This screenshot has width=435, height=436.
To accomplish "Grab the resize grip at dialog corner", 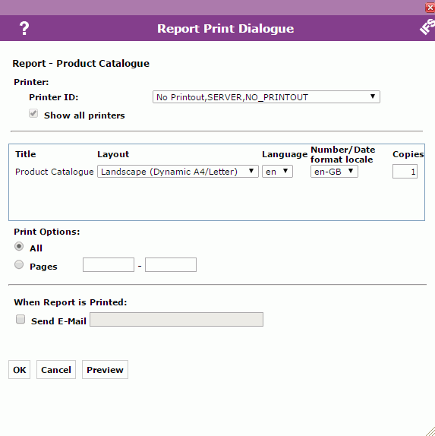I will (x=430, y=431).
